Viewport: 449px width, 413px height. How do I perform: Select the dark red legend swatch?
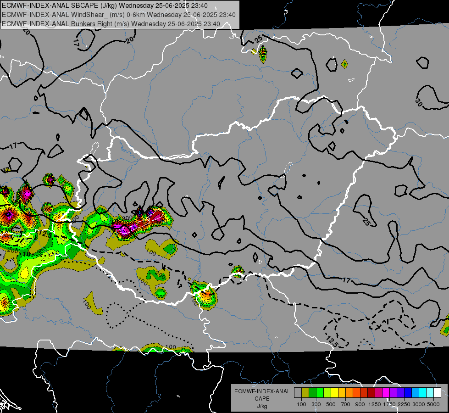pos(371,392)
